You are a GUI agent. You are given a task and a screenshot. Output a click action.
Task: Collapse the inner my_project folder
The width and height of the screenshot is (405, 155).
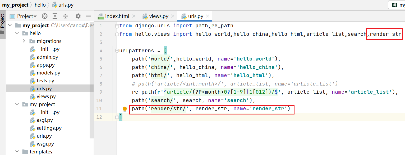(17, 104)
